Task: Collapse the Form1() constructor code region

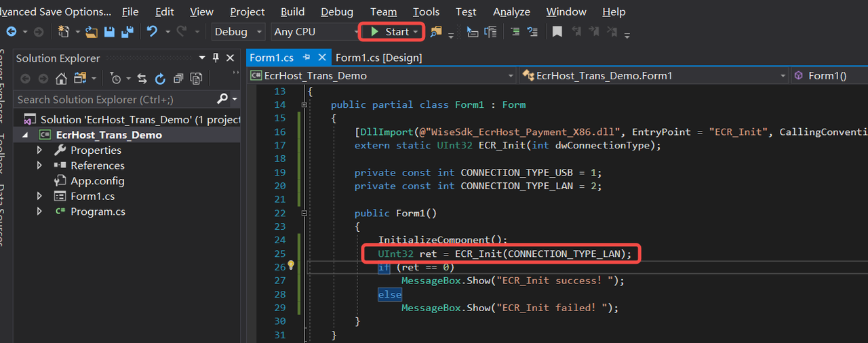Action: 304,213
